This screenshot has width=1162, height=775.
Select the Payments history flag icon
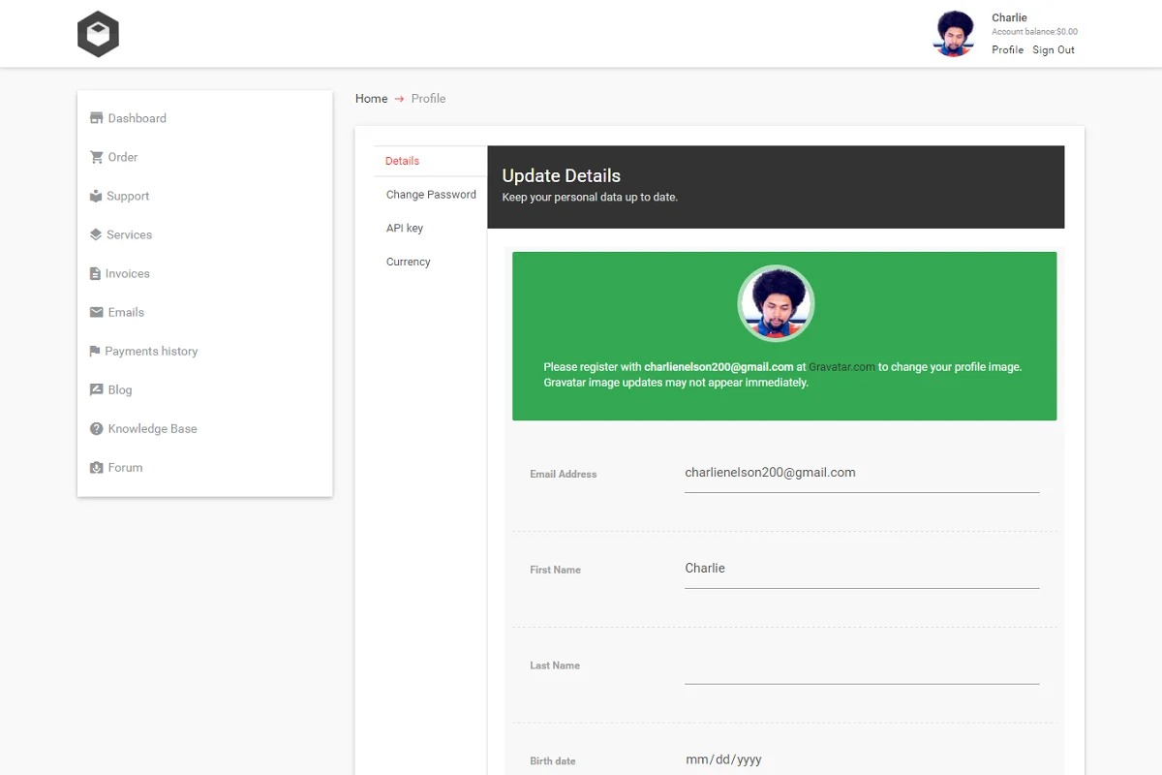click(95, 351)
